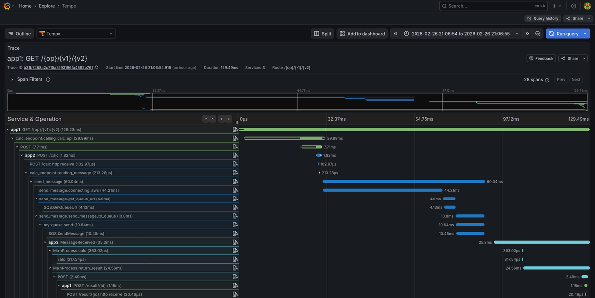This screenshot has width=595, height=298.
Task: Open Query history
Action: pos(542,18)
